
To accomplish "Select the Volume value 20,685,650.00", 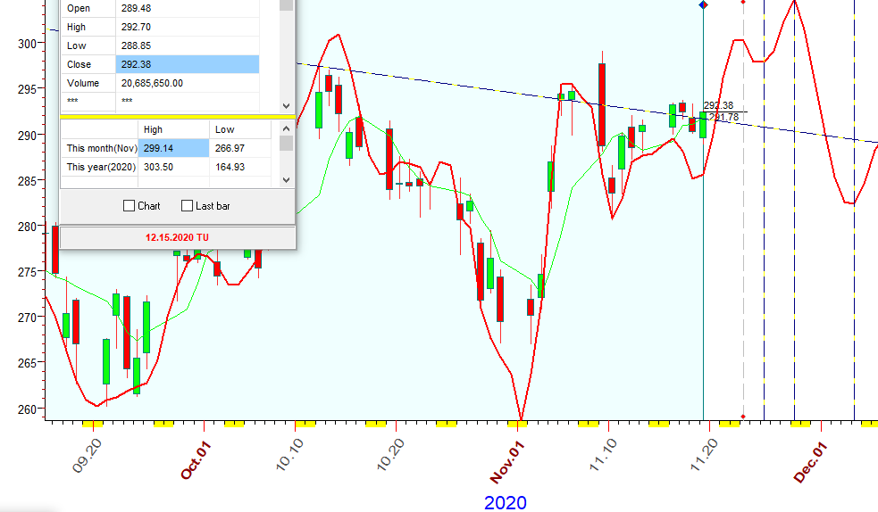I will 187,83.
